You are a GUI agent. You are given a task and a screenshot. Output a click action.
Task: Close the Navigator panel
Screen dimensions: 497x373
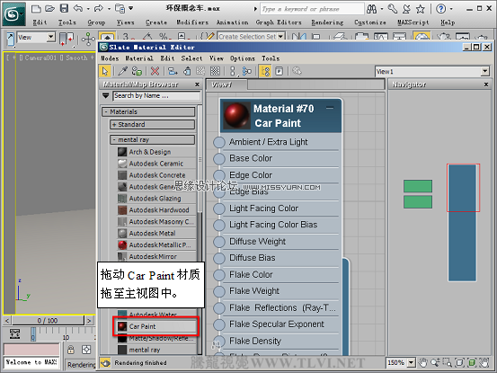coord(486,84)
